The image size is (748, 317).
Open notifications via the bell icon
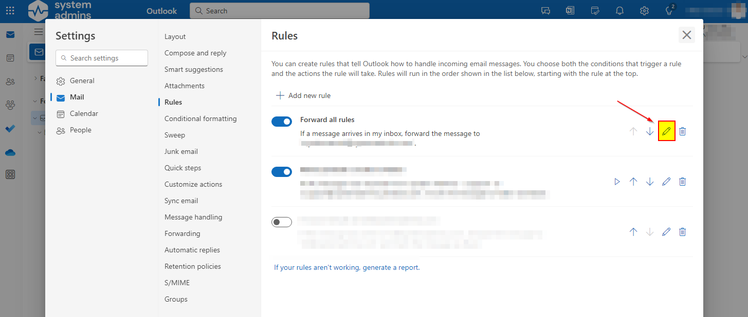(619, 10)
